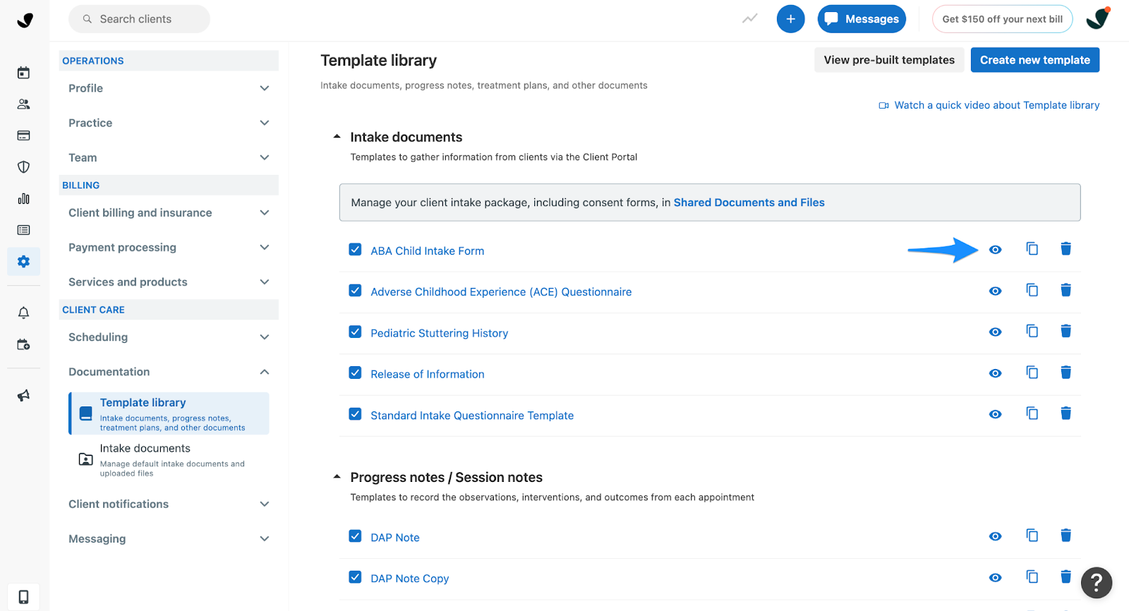Click the Search clients field
Image resolution: width=1129 pixels, height=611 pixels.
pyautogui.click(x=139, y=19)
